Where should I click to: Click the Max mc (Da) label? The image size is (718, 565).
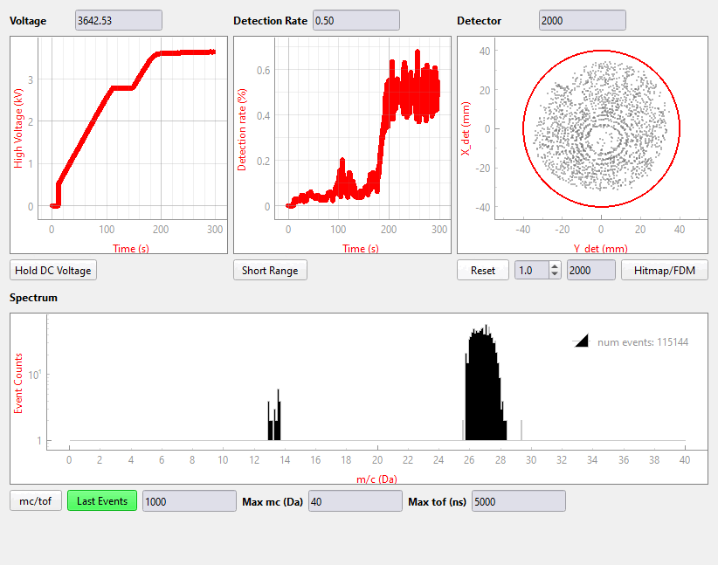273,502
